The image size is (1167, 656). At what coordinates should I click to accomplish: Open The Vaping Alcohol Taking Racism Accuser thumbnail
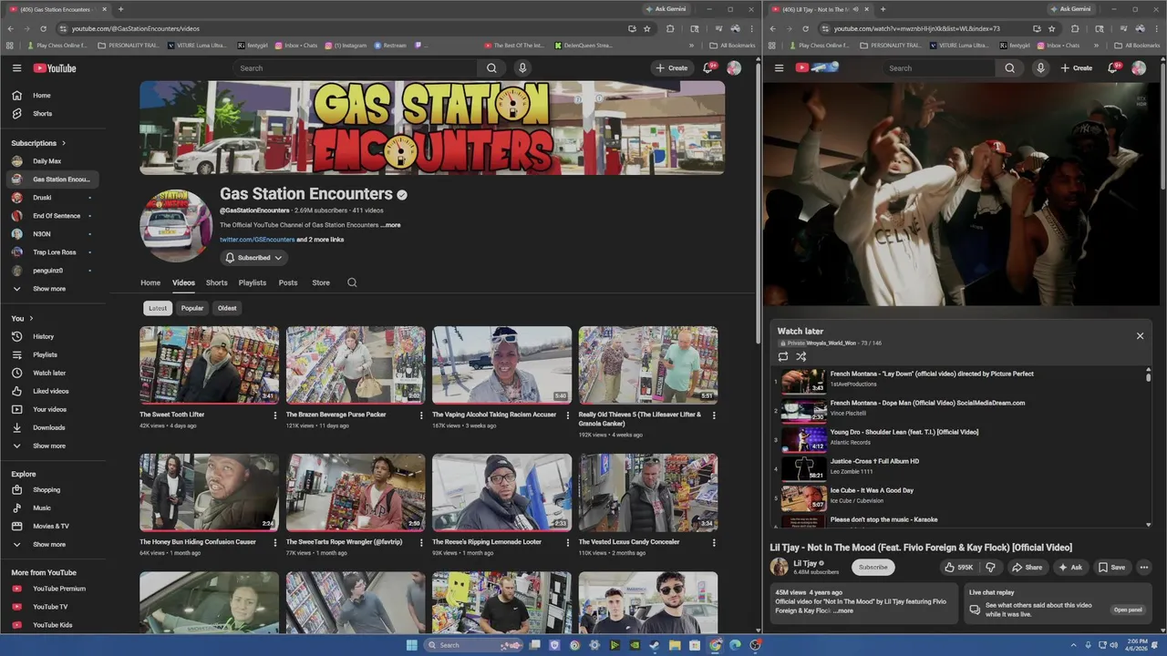click(x=501, y=365)
